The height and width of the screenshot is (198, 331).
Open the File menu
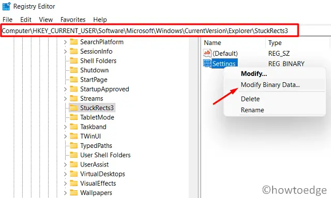point(7,20)
